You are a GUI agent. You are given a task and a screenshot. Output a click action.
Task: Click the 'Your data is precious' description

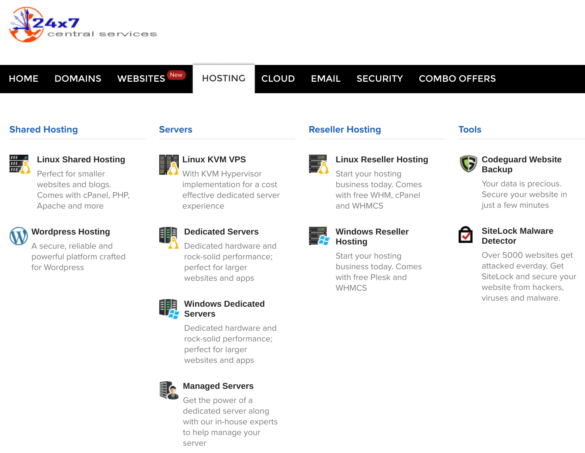pos(524,194)
